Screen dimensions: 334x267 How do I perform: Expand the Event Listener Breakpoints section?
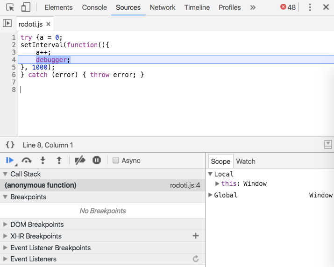click(5, 248)
